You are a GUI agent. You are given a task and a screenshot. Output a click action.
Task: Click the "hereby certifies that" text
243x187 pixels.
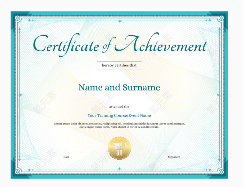click(119, 65)
